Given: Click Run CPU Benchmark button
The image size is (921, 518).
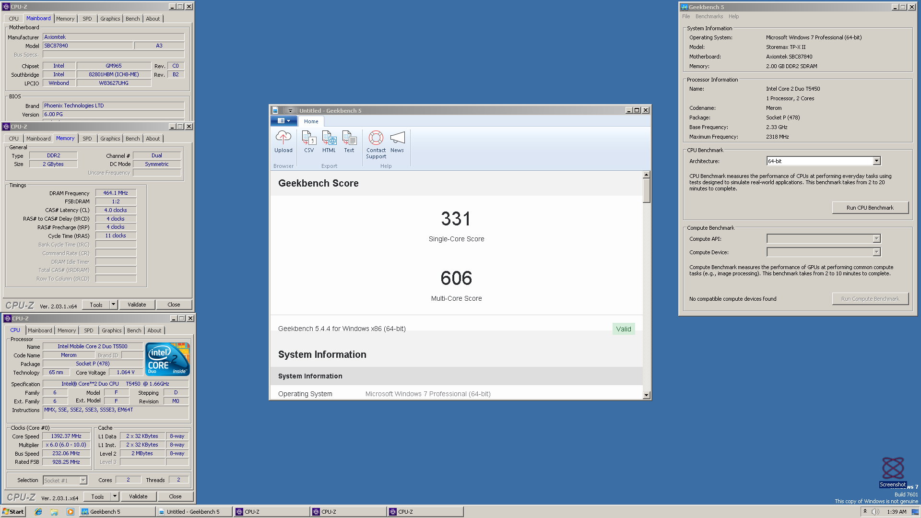Looking at the screenshot, I should 870,208.
